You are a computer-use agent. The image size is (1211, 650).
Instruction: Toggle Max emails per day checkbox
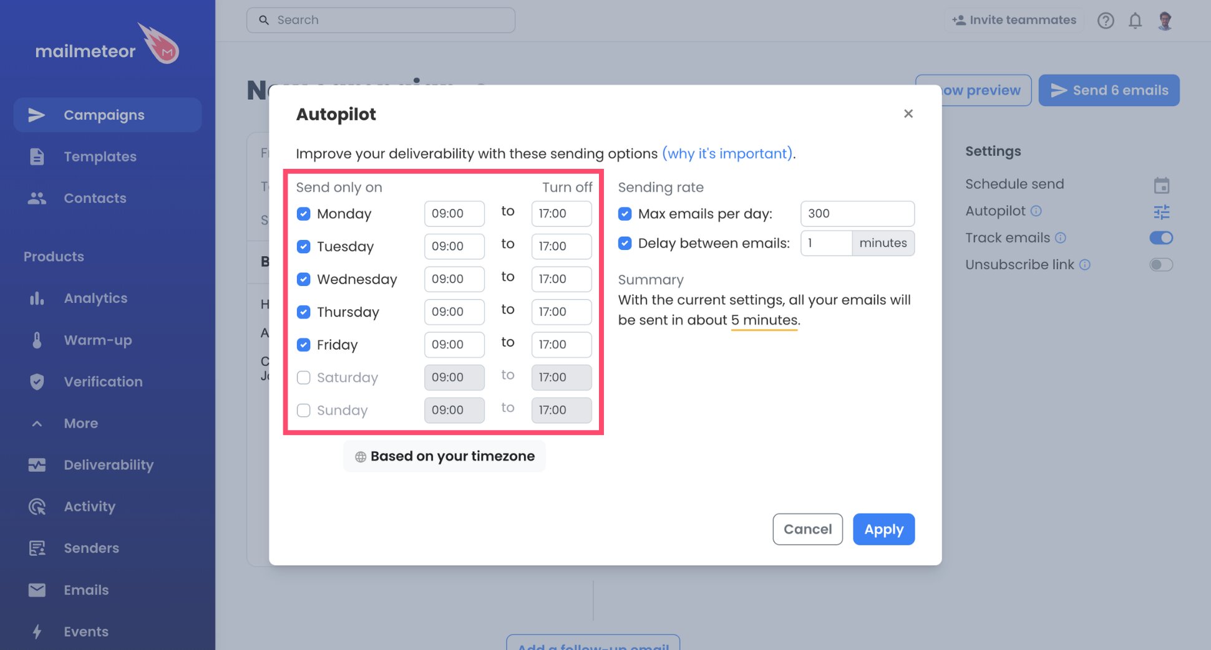tap(625, 214)
